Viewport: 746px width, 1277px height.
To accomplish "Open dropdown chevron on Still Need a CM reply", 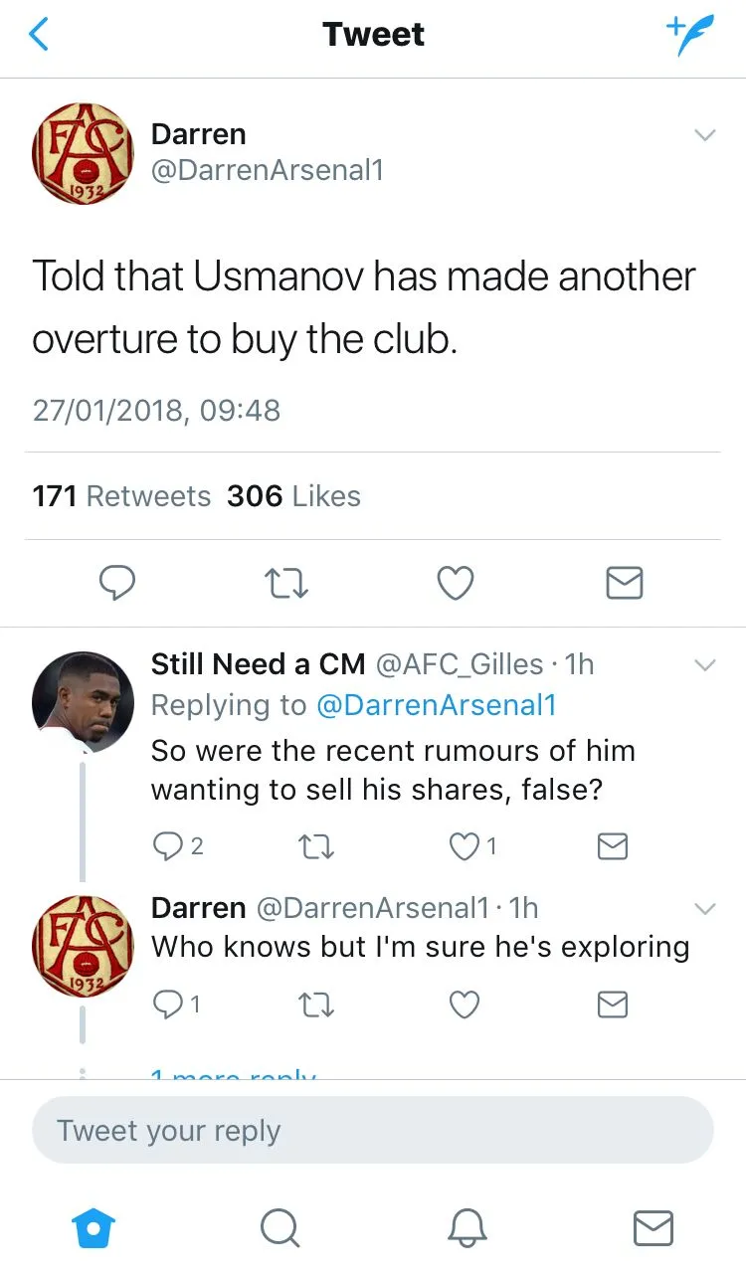I will (704, 664).
